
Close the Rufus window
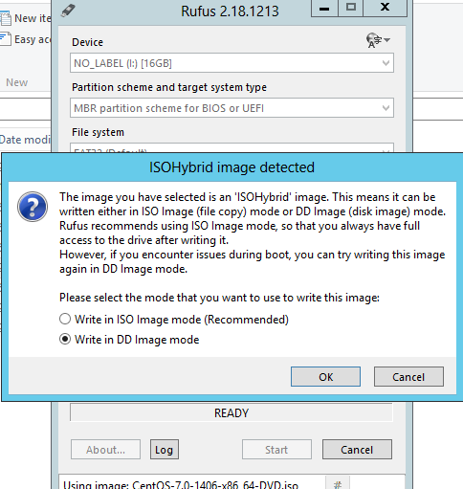[x=386, y=8]
